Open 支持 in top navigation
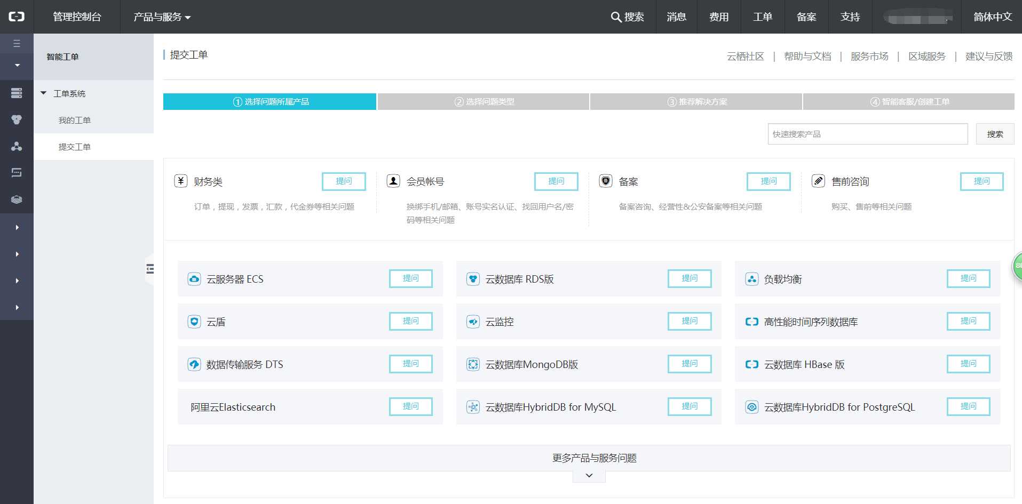Image resolution: width=1022 pixels, height=504 pixels. coord(850,17)
